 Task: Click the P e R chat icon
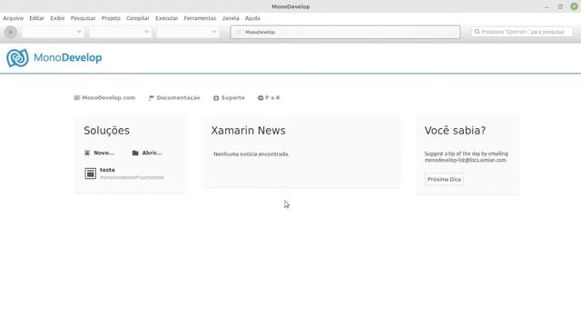[x=261, y=98]
